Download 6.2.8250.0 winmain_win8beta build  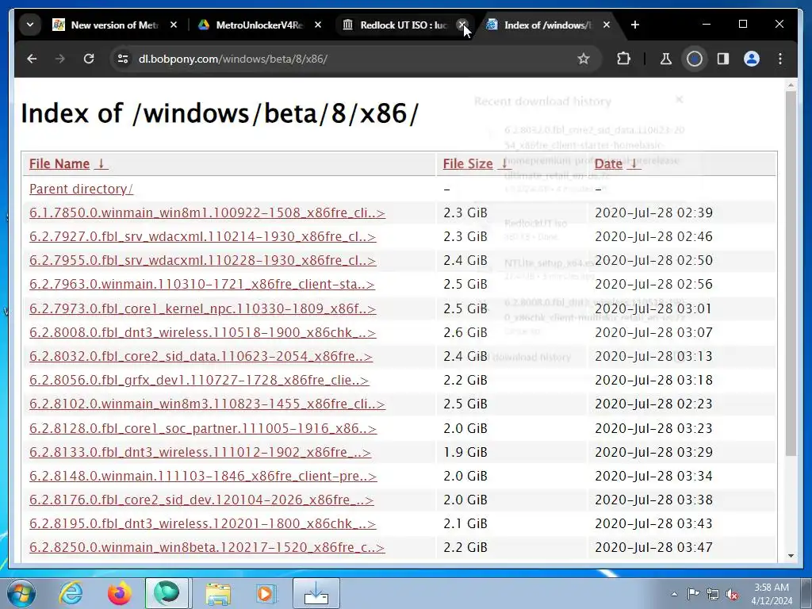207,547
